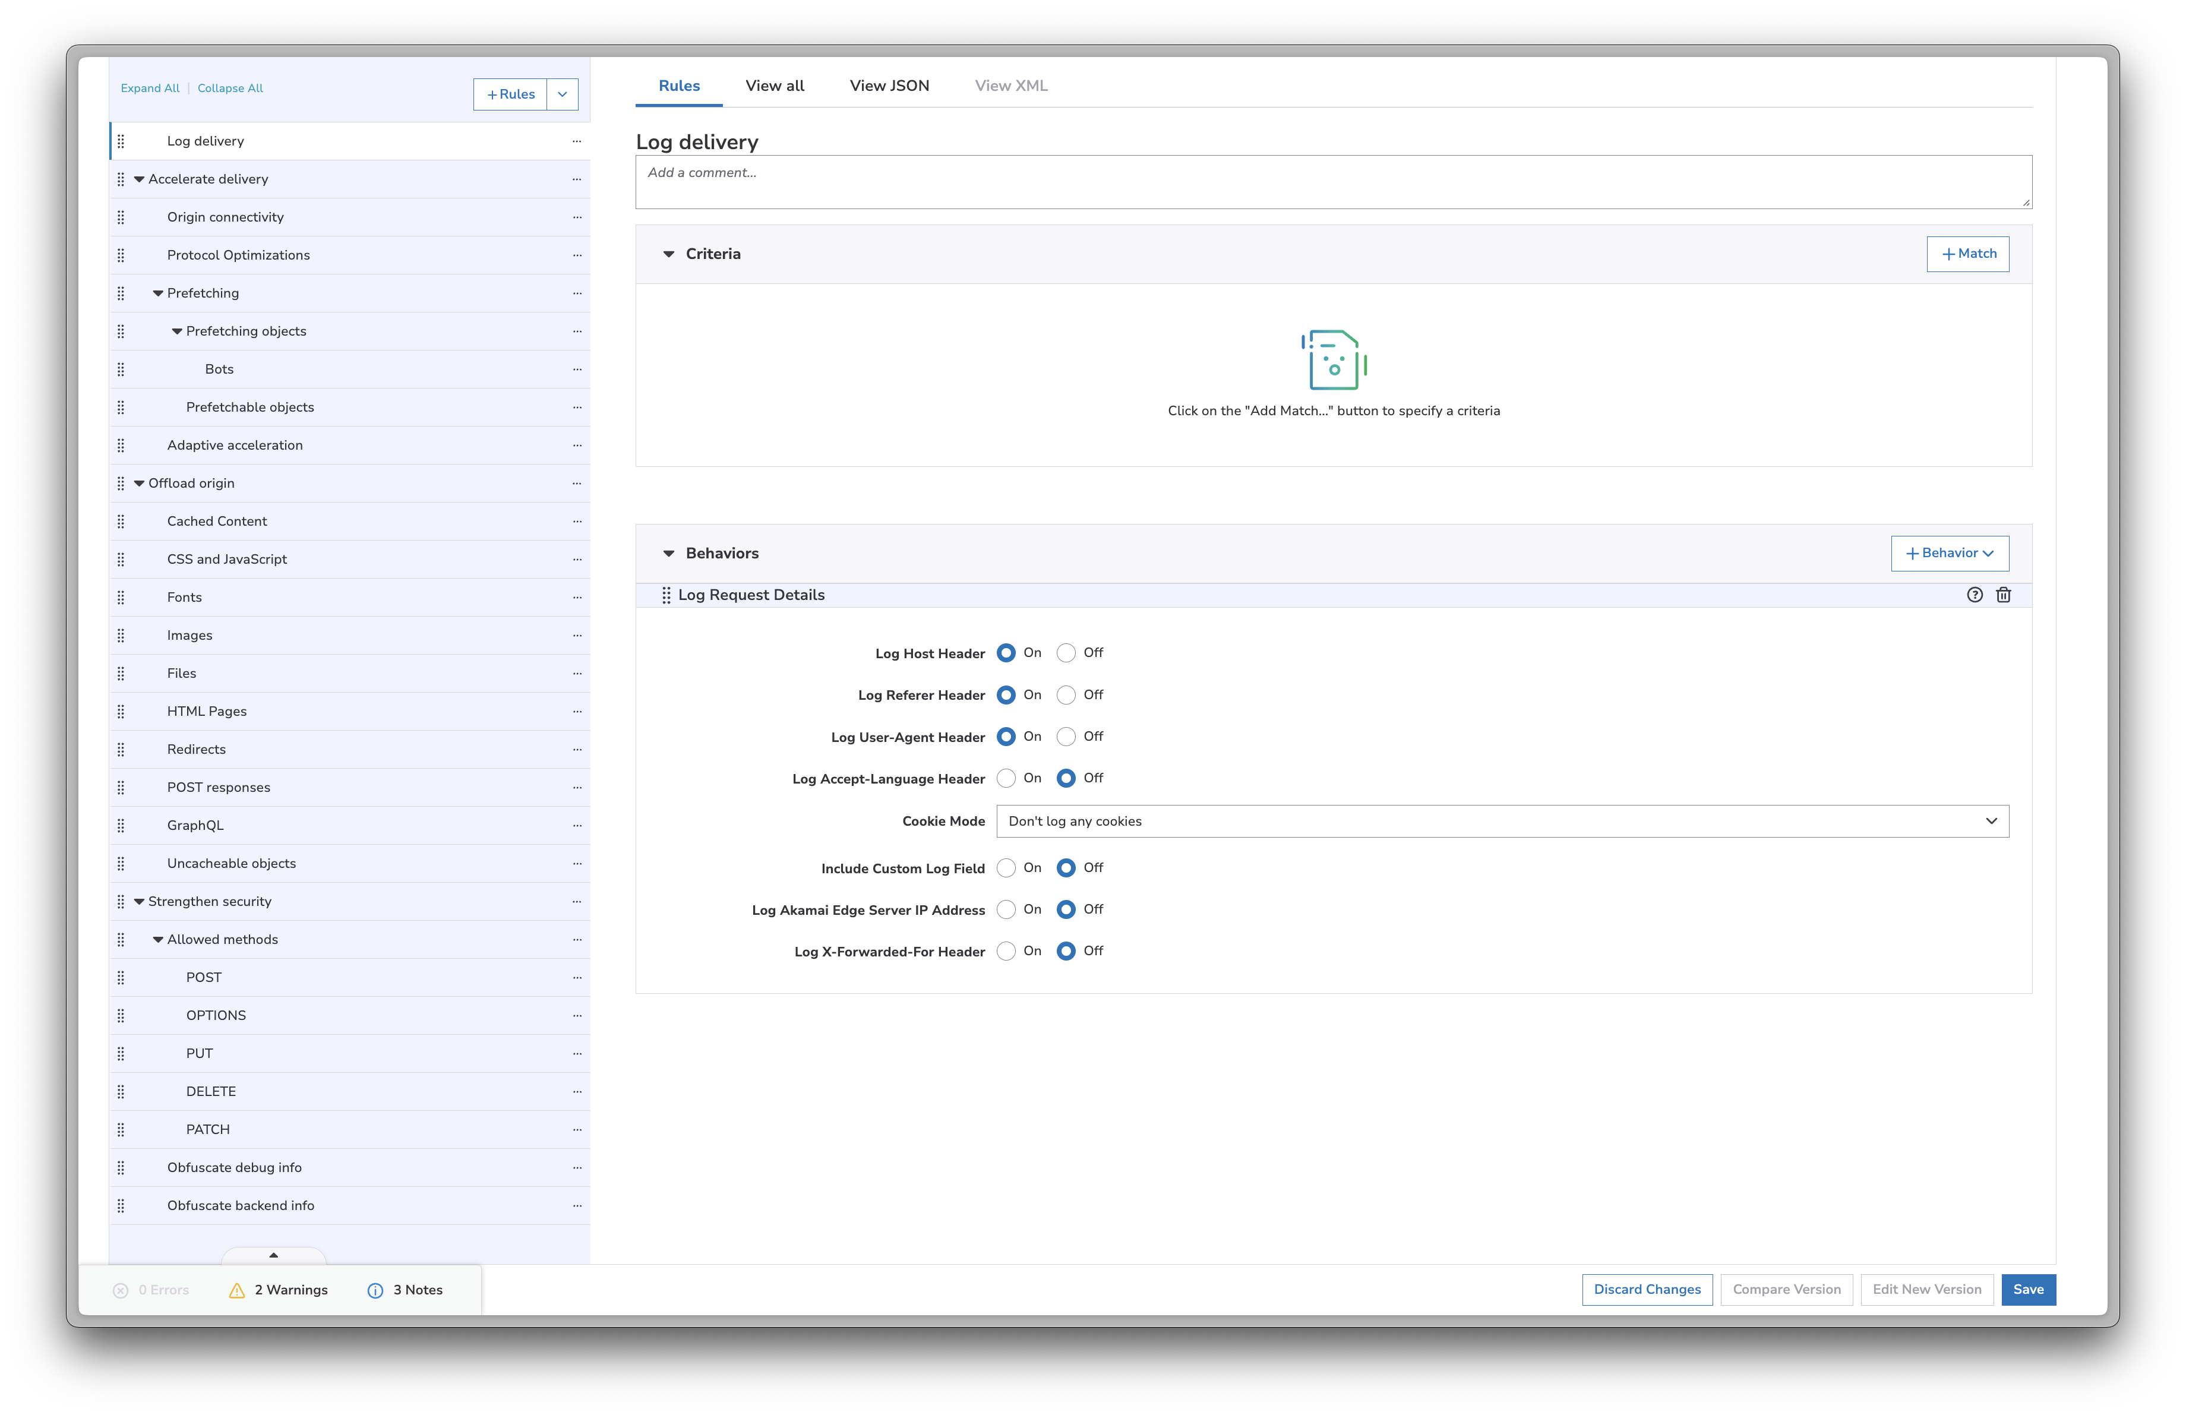Click the Add a comment field

[1333, 181]
